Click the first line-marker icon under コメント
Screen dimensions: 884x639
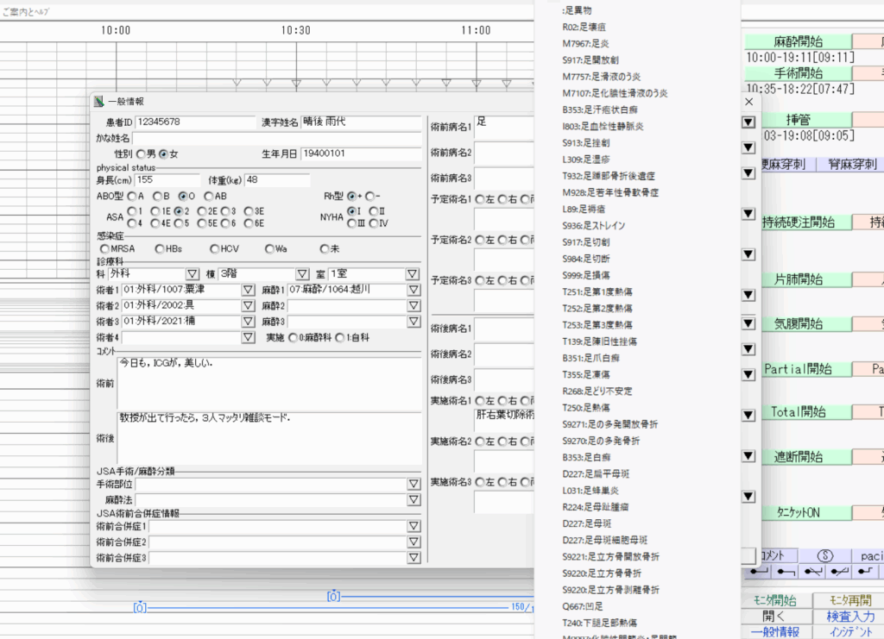pos(761,572)
